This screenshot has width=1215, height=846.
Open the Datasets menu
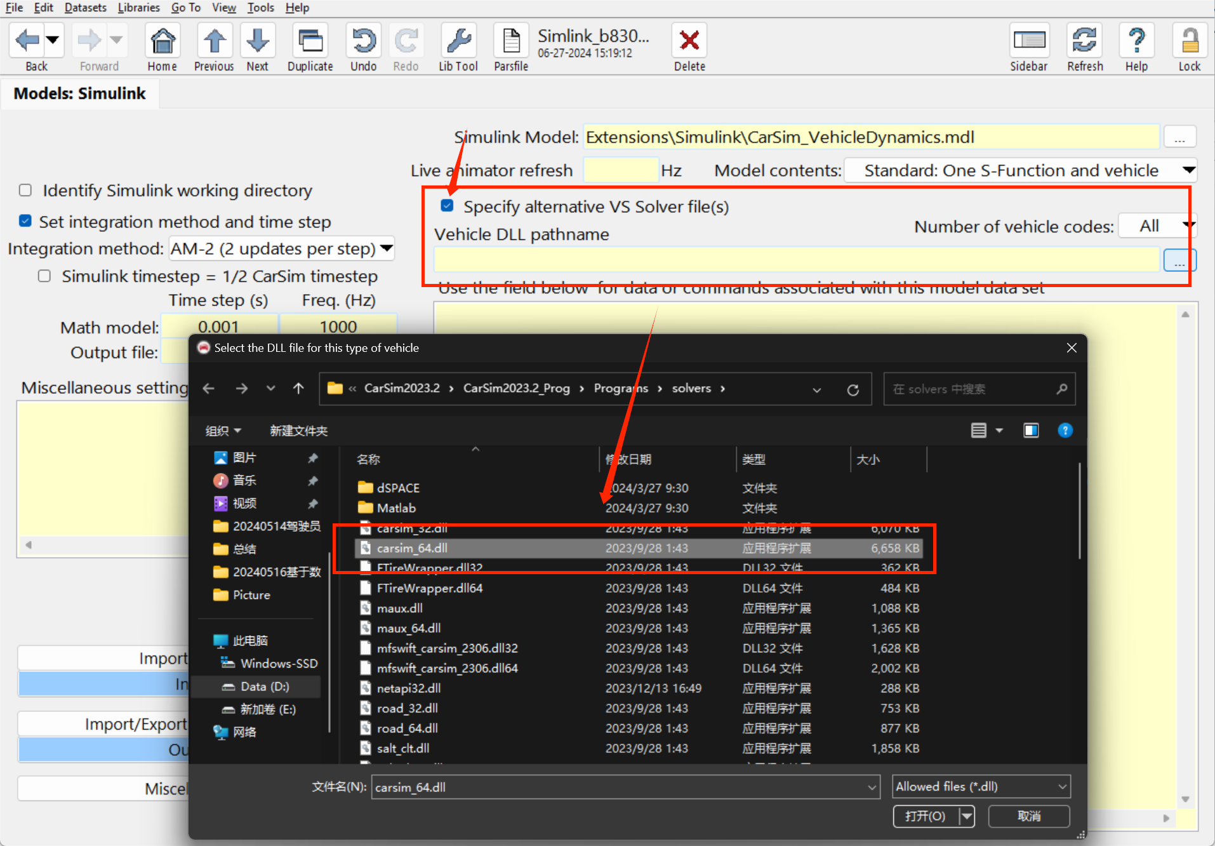85,8
